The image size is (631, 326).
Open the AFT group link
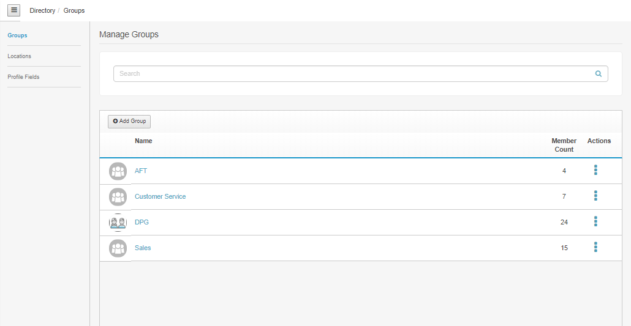(141, 171)
